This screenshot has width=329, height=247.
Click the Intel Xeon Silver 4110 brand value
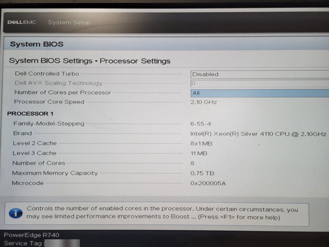(258, 134)
